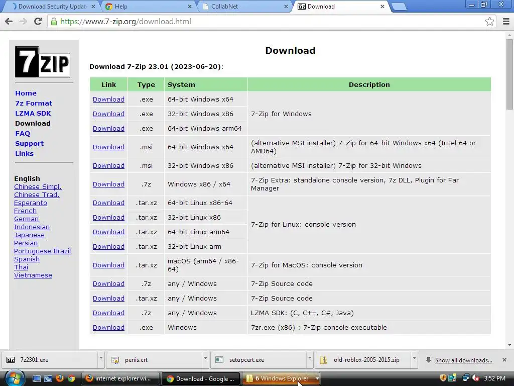Open the Chrome hamburger menu
Viewport: 514px width, 386px height.
[x=506, y=21]
